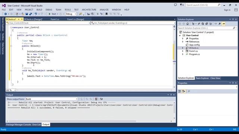The image size is (239, 134).
Task: Switch to Class View tab
Action: tap(215, 78)
